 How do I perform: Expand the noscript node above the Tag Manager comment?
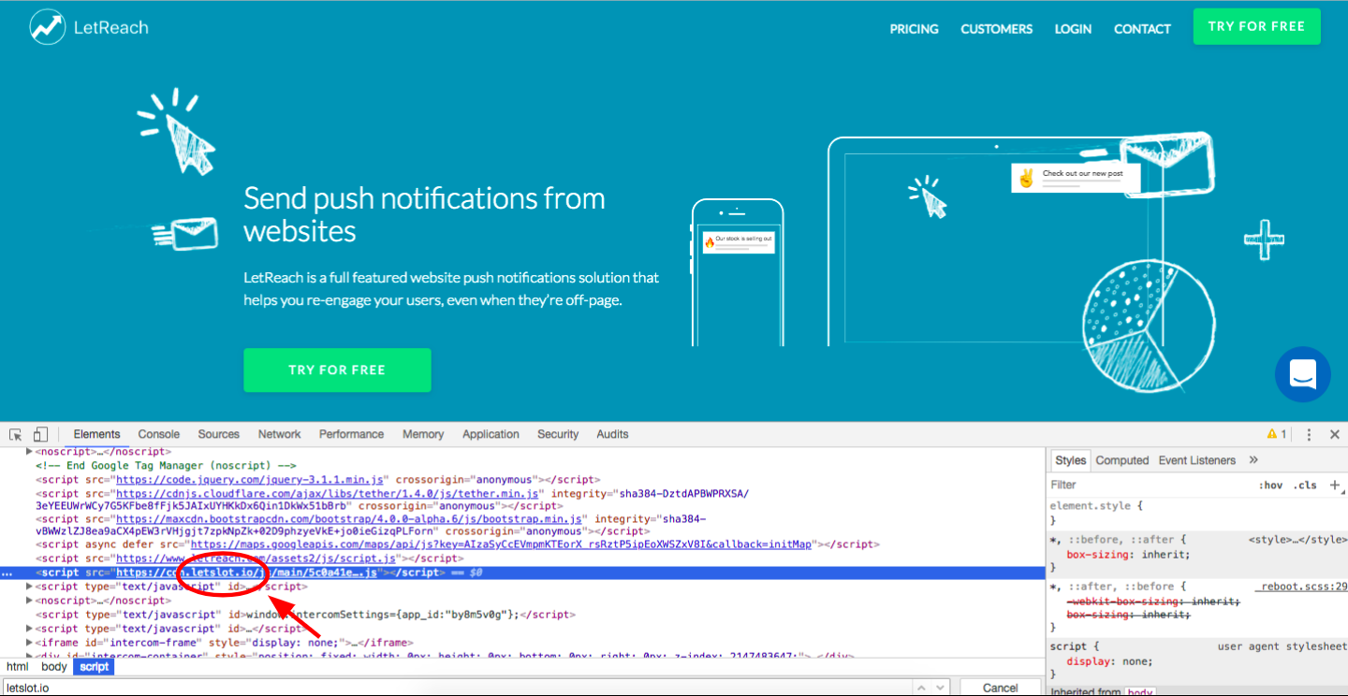(29, 452)
